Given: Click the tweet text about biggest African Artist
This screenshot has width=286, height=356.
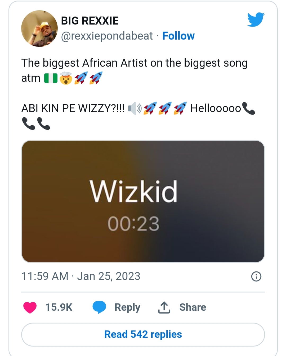Looking at the screenshot, I should 134,63.
